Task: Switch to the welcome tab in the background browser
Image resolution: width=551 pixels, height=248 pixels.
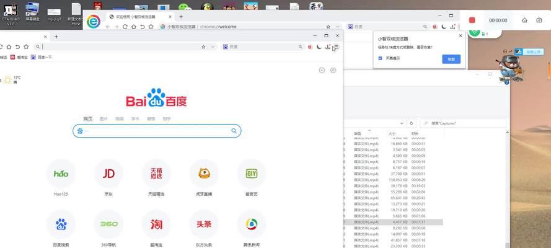Action: pyautogui.click(x=141, y=17)
